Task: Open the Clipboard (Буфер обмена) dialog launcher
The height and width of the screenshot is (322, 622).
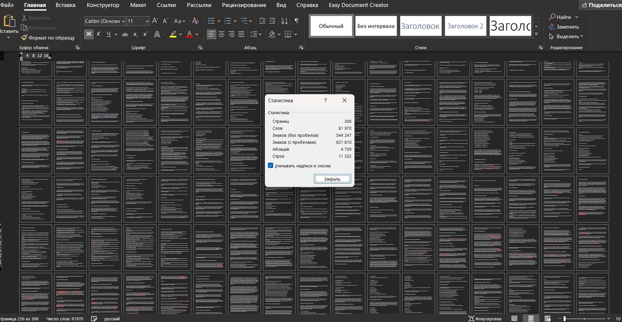Action: click(78, 47)
